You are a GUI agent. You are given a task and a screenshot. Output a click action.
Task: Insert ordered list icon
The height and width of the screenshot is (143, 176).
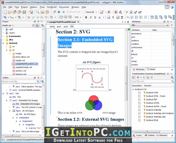coord(132,17)
